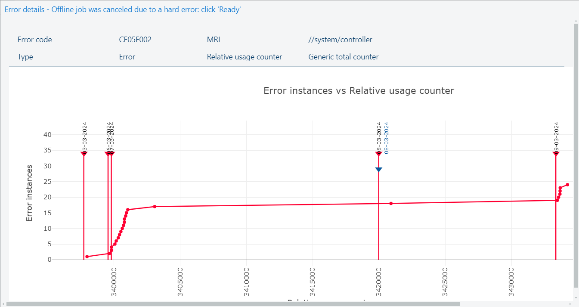Click the red triangle marker dated 09-03-2024
The height and width of the screenshot is (307, 579).
[x=556, y=153]
